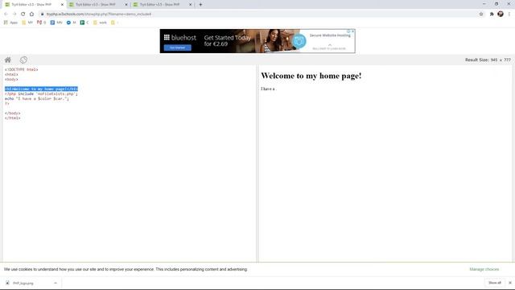
Task: Open the blue circle bookmark labeled M
Action: click(72, 23)
